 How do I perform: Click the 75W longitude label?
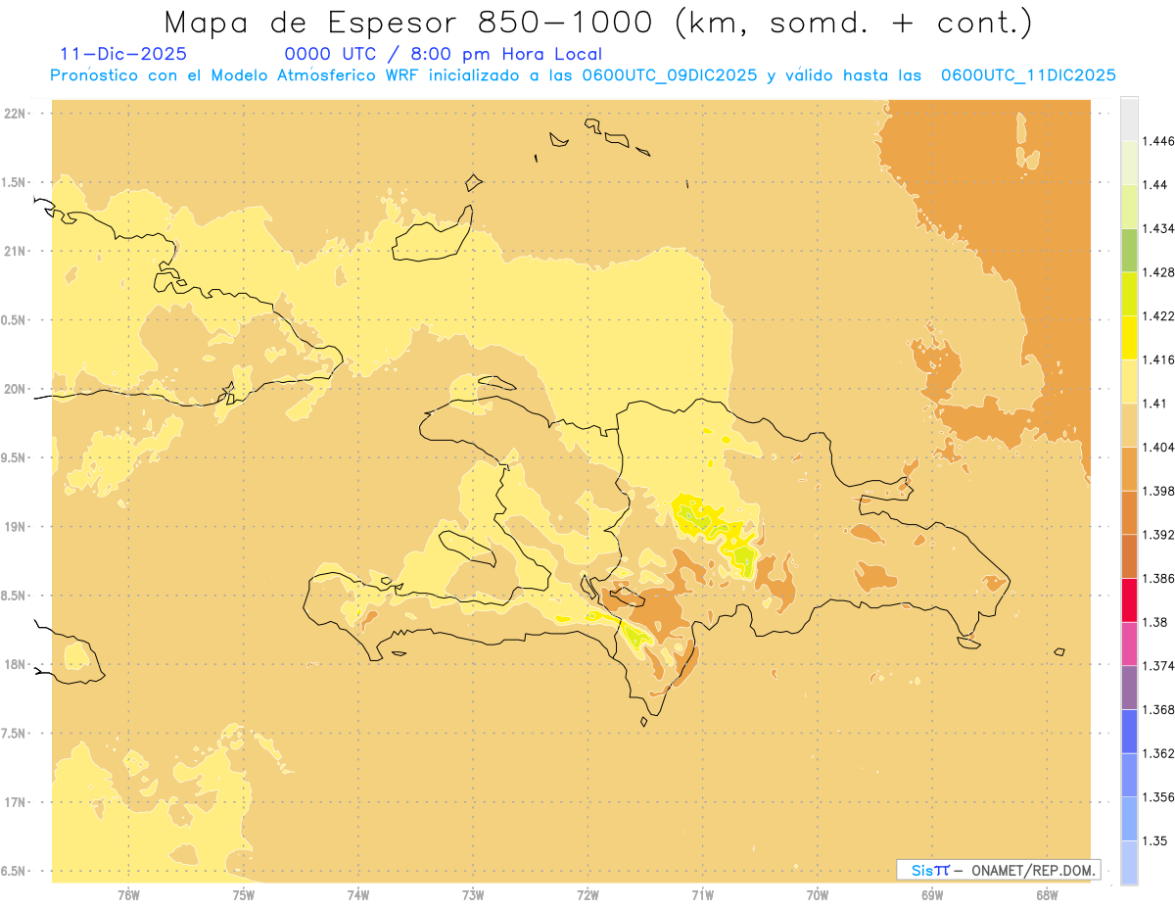click(243, 895)
